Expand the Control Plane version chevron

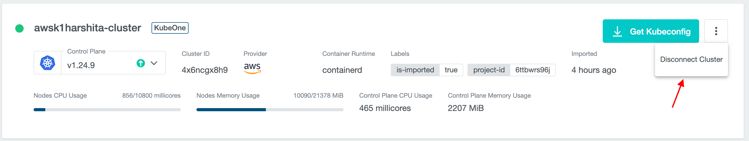154,63
